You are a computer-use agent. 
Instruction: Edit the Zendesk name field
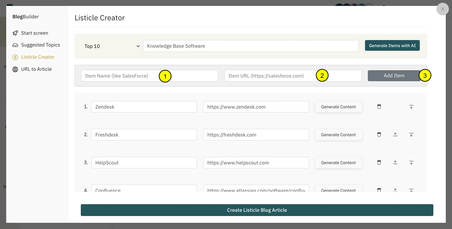pyautogui.click(x=144, y=107)
